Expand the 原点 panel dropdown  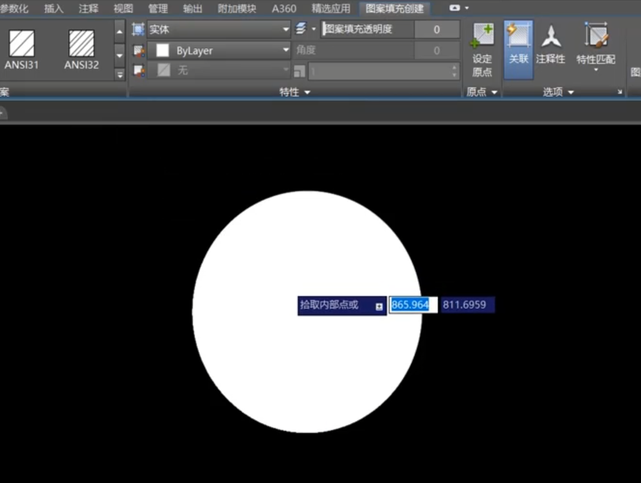[482, 92]
